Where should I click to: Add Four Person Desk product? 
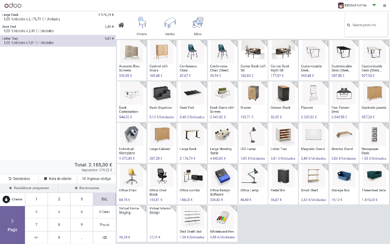point(344,101)
